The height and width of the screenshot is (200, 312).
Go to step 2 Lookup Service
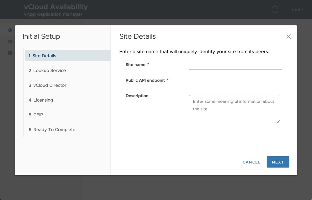pos(47,70)
